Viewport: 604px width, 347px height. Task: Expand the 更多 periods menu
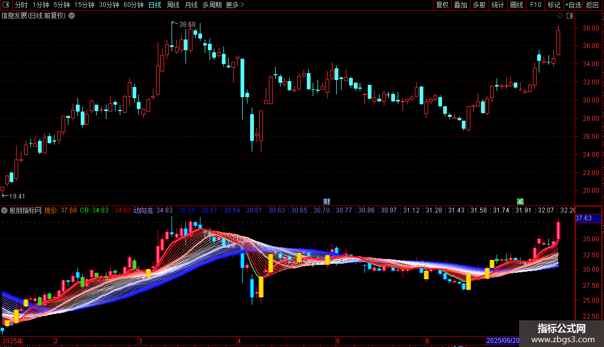point(235,5)
